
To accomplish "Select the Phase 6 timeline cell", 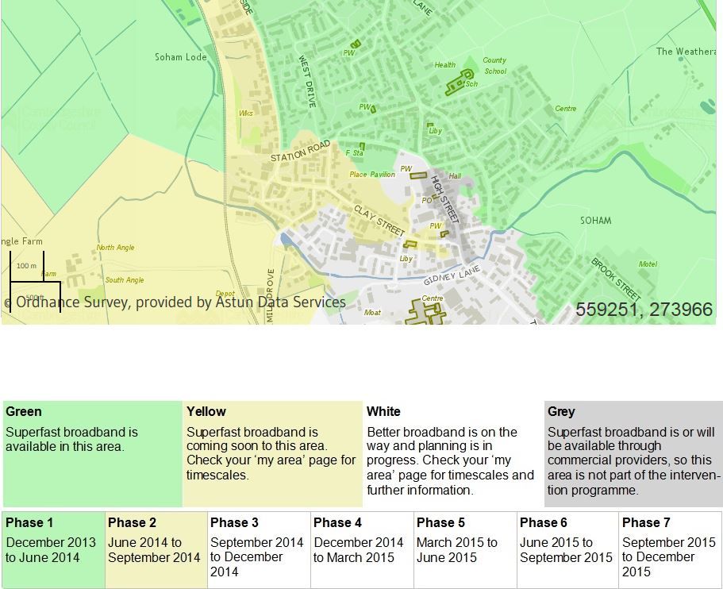I will (x=567, y=549).
